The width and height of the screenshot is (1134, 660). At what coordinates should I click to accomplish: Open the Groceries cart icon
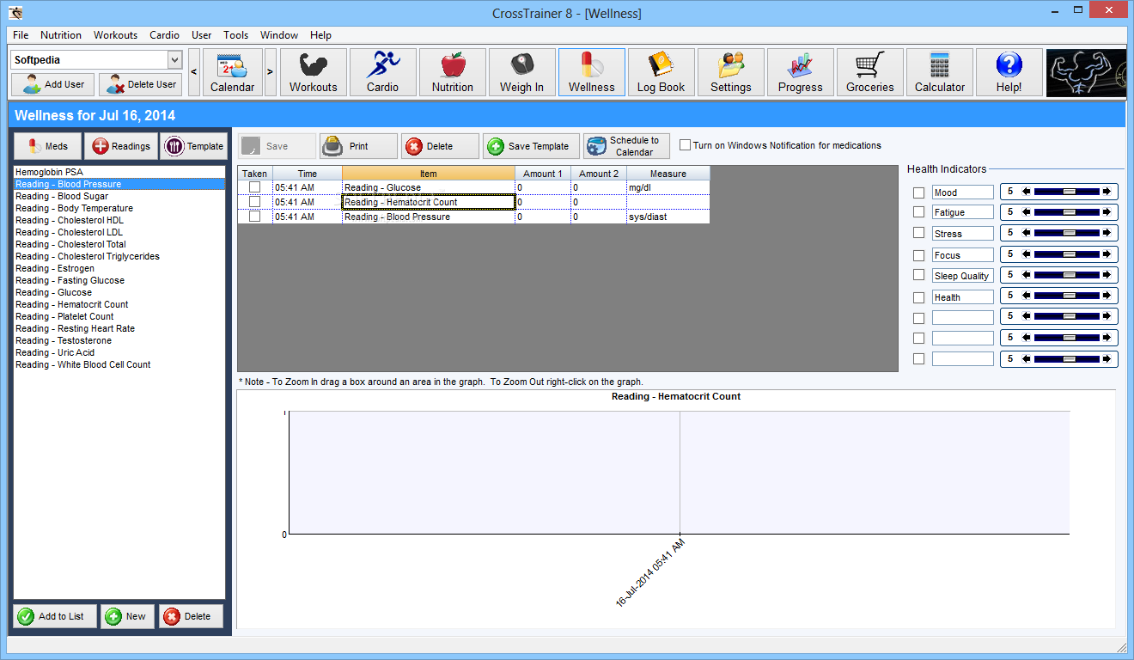pyautogui.click(x=870, y=72)
